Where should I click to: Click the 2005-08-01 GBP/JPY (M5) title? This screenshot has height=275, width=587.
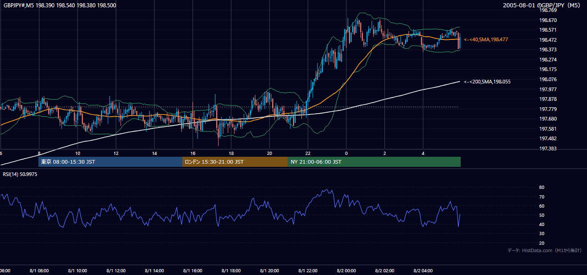coord(542,5)
